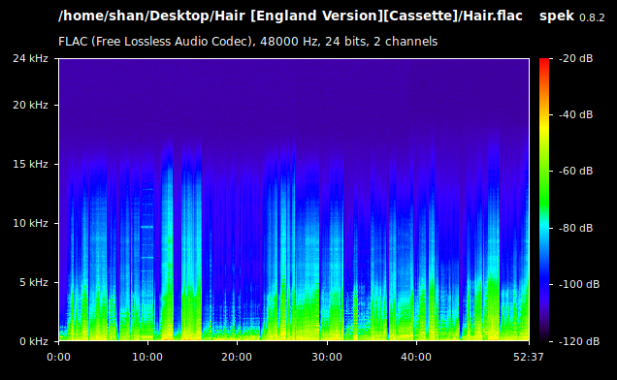Click the 20:00 time axis label
617x380 pixels.
click(237, 357)
